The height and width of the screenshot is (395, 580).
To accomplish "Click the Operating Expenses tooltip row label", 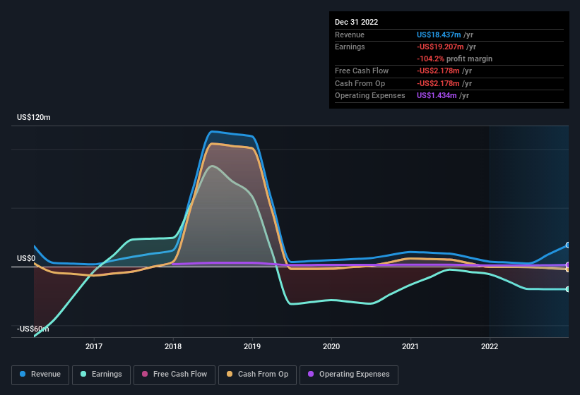I will pyautogui.click(x=370, y=96).
